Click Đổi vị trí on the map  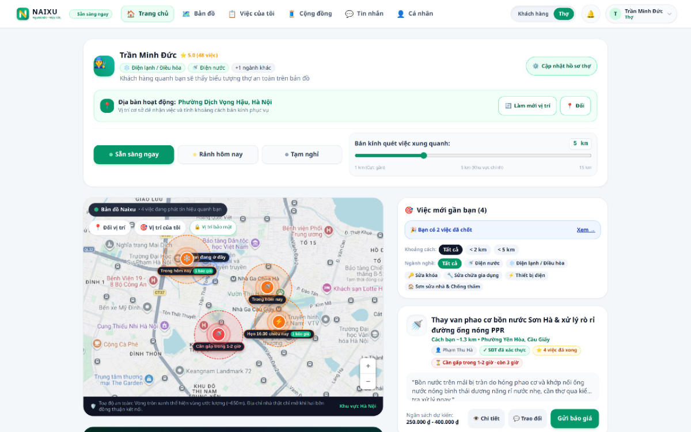(110, 228)
